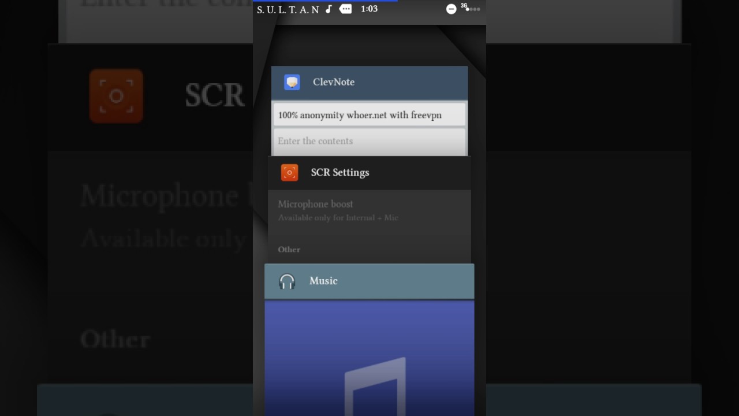The height and width of the screenshot is (416, 739).
Task: Tap the large SCR icon in blurred background
Action: point(116,96)
